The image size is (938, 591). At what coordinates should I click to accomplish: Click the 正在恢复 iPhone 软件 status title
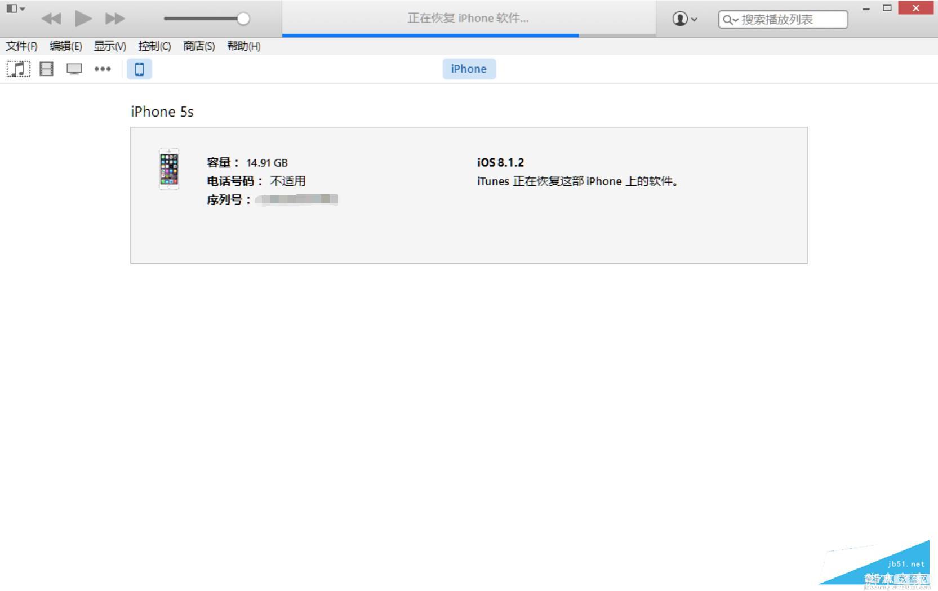[468, 19]
